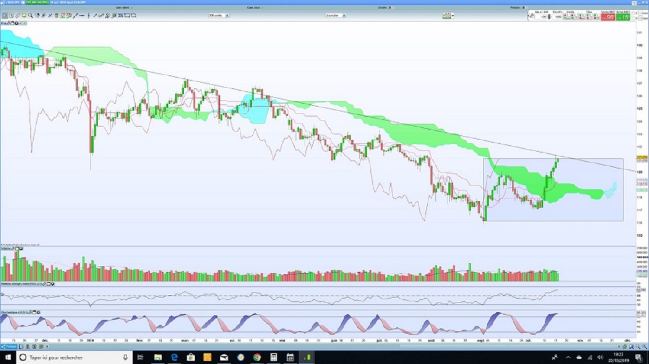Activate the magnifying glass zoom tool
The image size is (649, 364).
(30, 16)
